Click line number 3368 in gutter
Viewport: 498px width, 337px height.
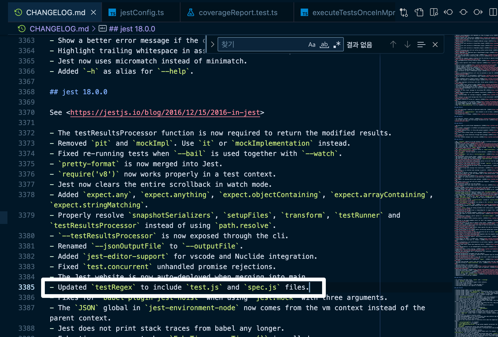tap(27, 92)
